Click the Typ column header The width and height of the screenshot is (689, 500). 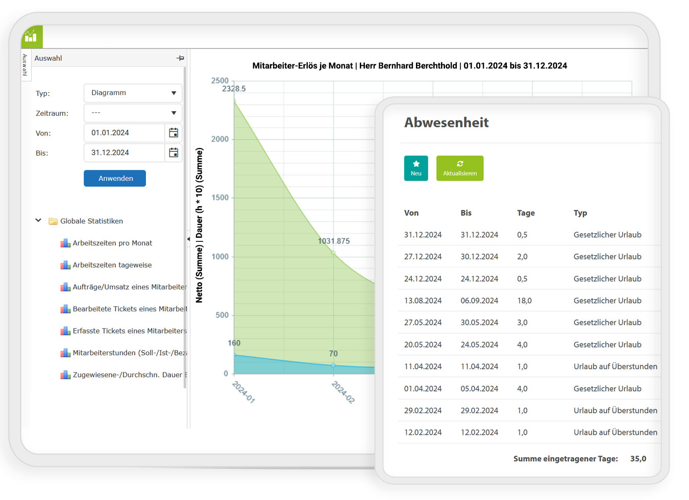pos(580,213)
